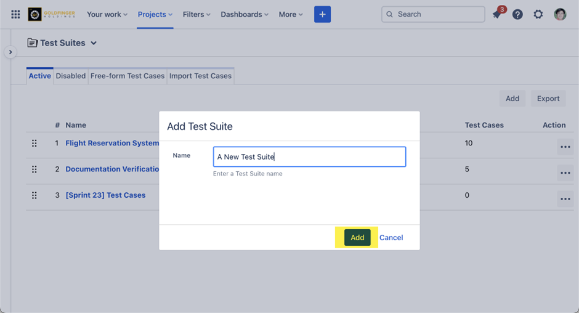Grab drag handle of Documentation Verification row
The width and height of the screenshot is (579, 313).
pyautogui.click(x=34, y=169)
